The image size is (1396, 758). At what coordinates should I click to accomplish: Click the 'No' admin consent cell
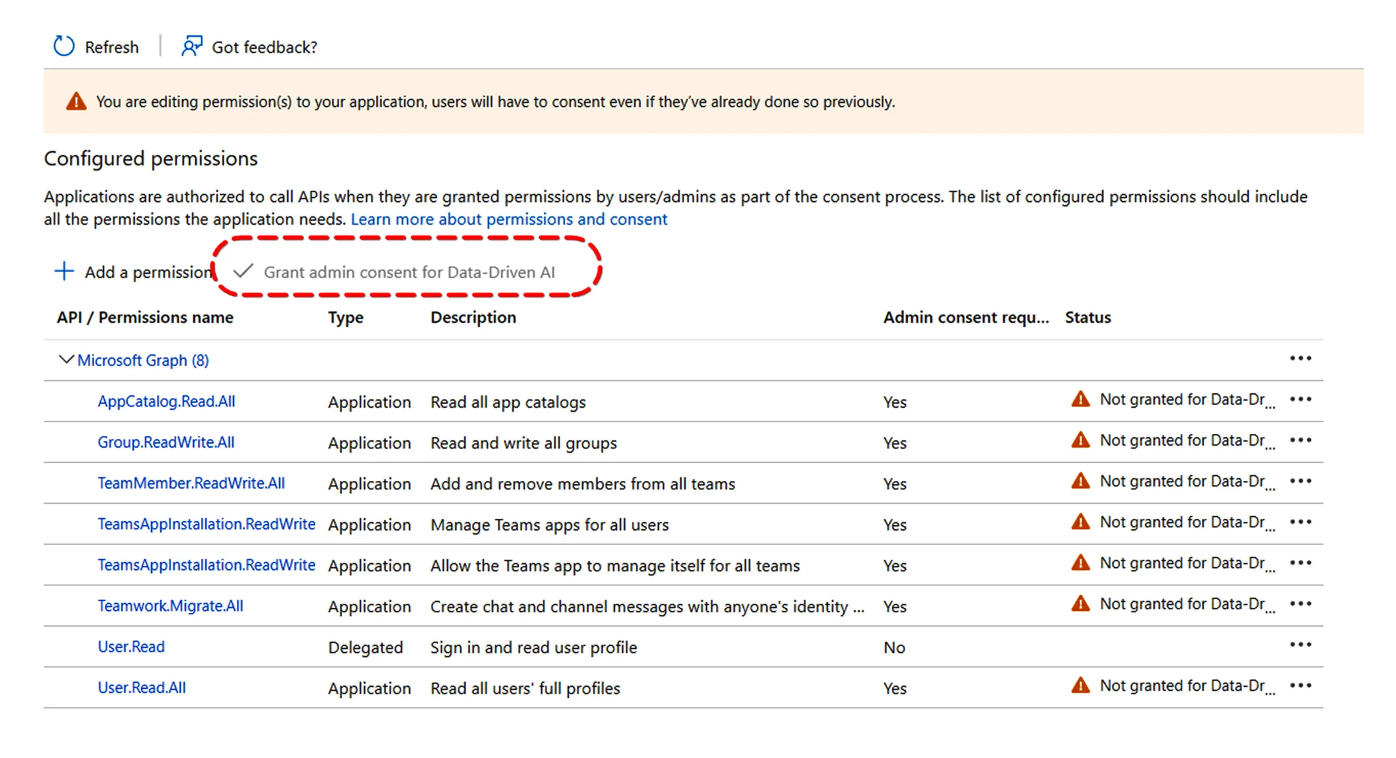point(894,648)
